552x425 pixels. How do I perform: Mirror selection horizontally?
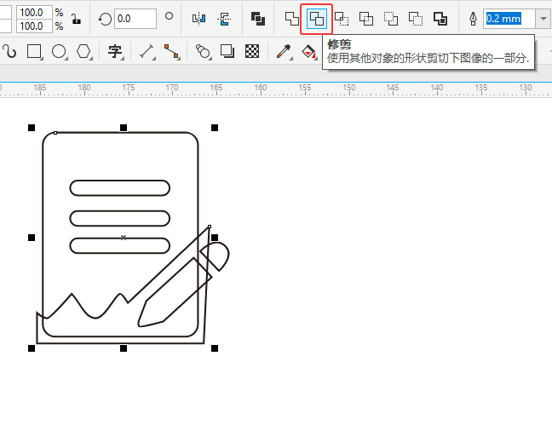click(198, 18)
